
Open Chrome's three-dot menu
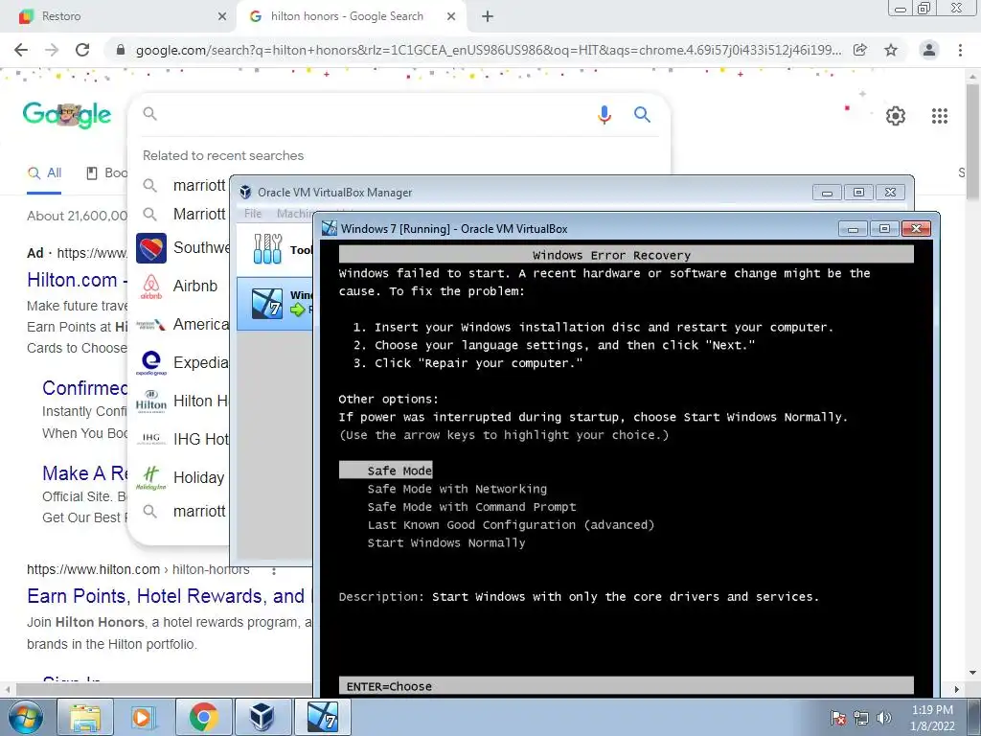(960, 50)
